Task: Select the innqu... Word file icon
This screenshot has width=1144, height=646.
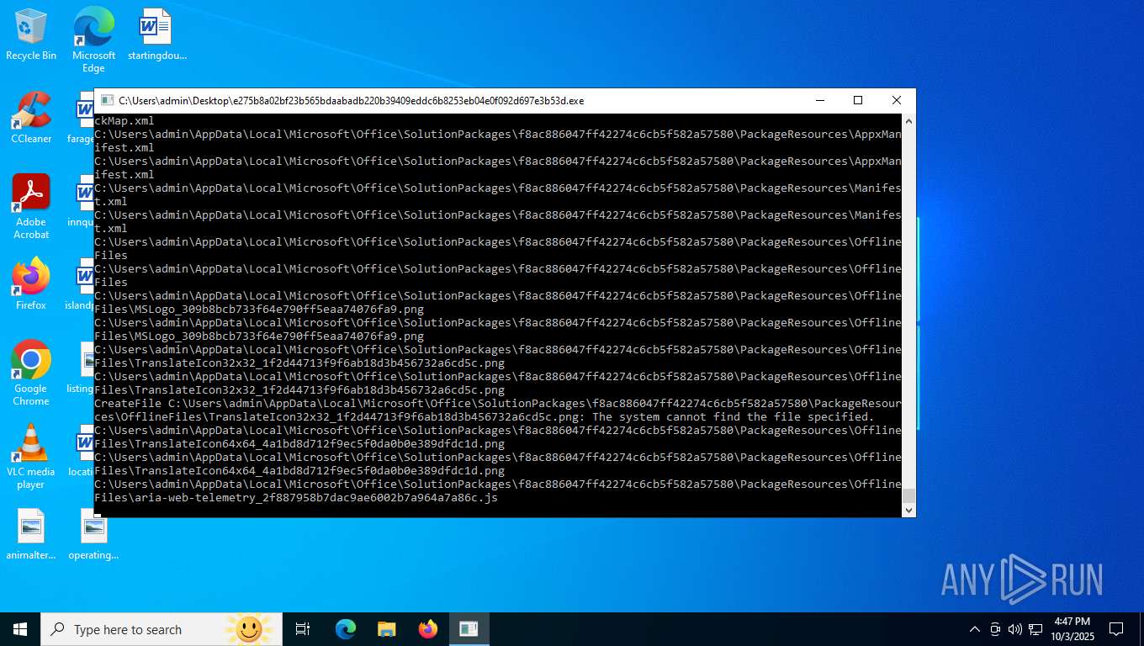Action: [x=82, y=202]
